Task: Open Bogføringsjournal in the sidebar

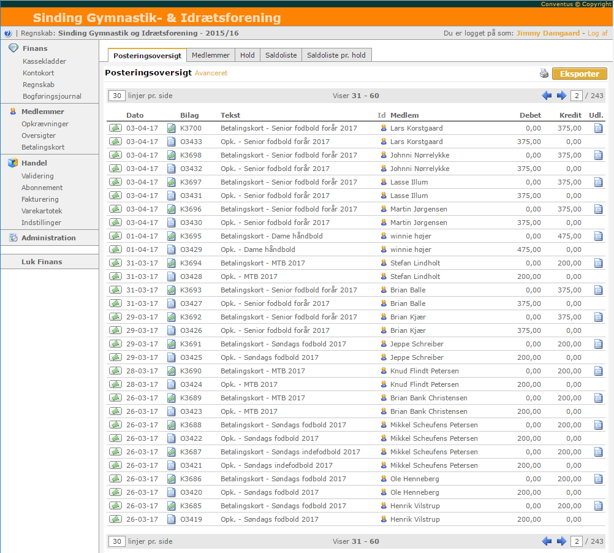Action: (x=52, y=96)
